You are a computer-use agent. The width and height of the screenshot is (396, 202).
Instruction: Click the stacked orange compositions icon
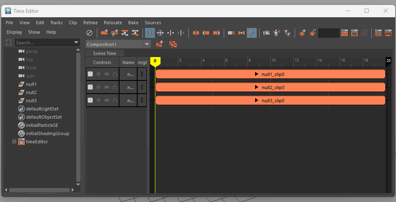click(x=173, y=44)
